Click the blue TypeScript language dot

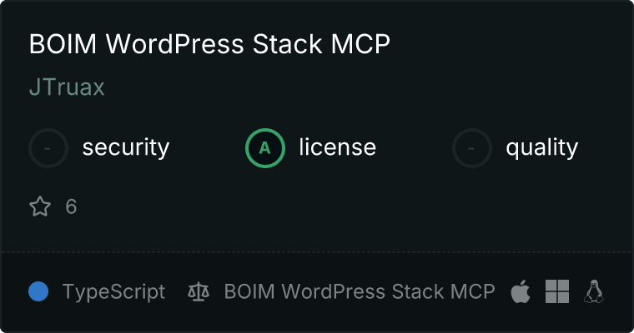point(38,291)
